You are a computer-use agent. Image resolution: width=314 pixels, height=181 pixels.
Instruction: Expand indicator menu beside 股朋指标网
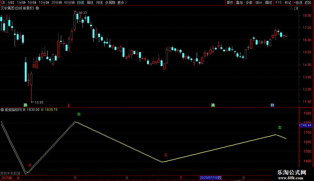tap(2, 110)
